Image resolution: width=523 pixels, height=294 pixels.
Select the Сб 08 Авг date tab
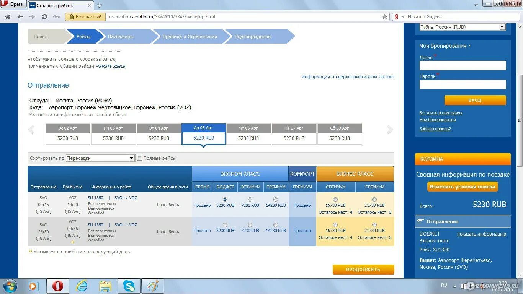(x=340, y=134)
